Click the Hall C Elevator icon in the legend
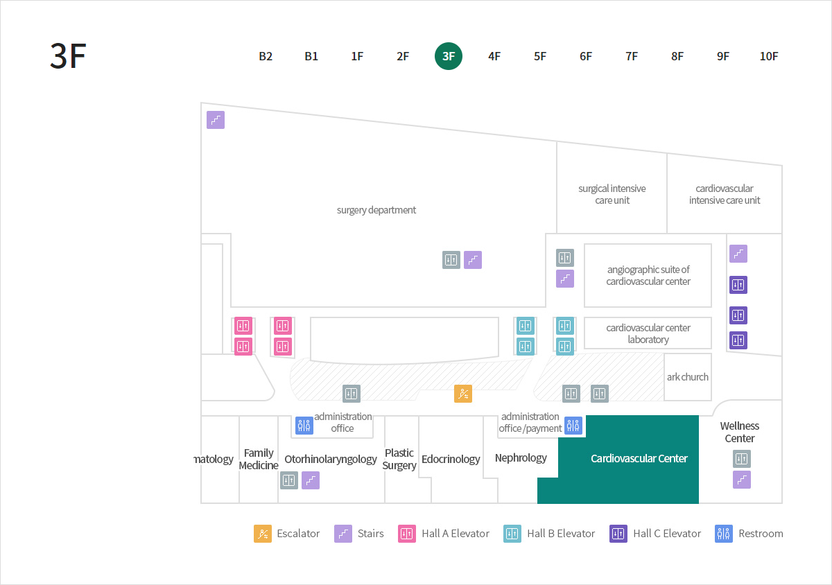 tap(618, 534)
